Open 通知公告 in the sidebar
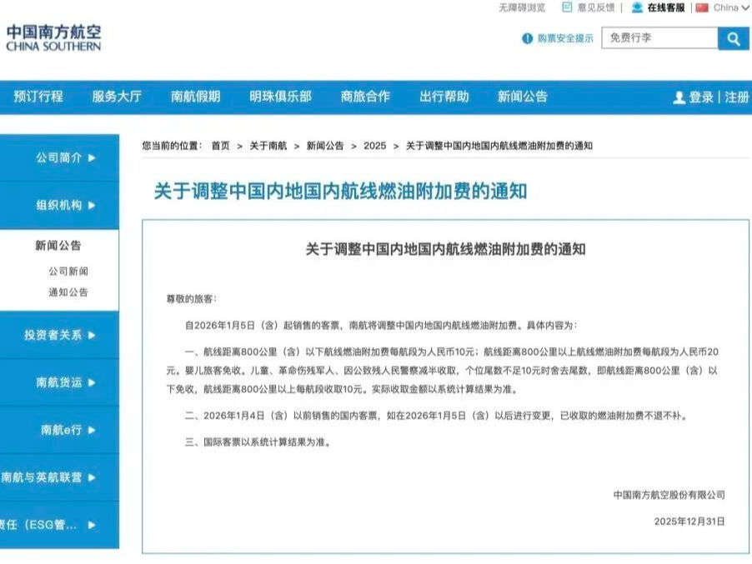The height and width of the screenshot is (564, 752). (x=68, y=292)
